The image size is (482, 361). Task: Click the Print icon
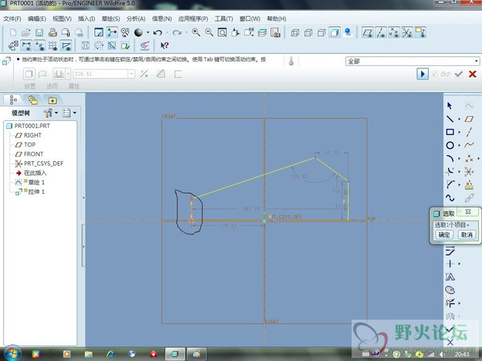pos(53,33)
